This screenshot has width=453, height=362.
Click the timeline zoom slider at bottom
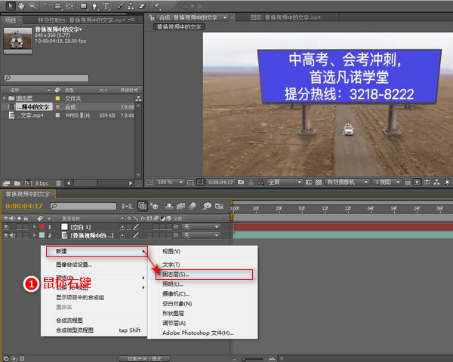252,359
